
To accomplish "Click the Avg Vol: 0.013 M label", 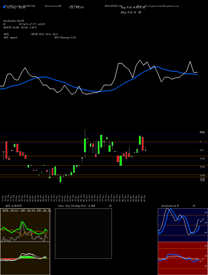I will [x=133, y=7].
